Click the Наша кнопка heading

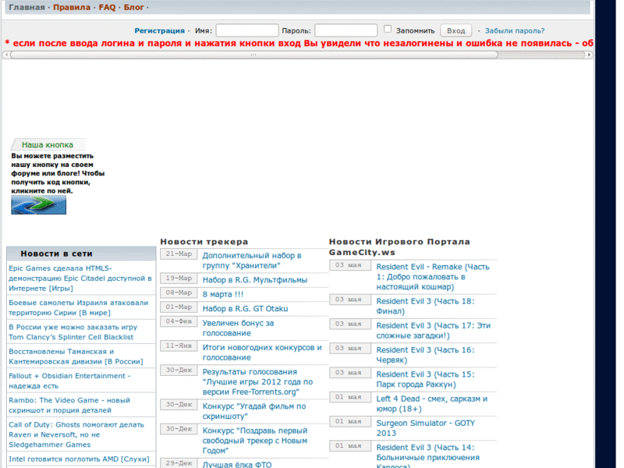click(x=48, y=145)
